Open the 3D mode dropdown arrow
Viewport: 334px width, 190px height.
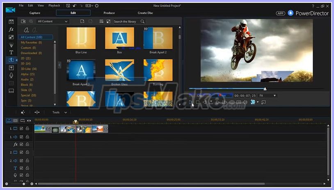click(x=258, y=102)
